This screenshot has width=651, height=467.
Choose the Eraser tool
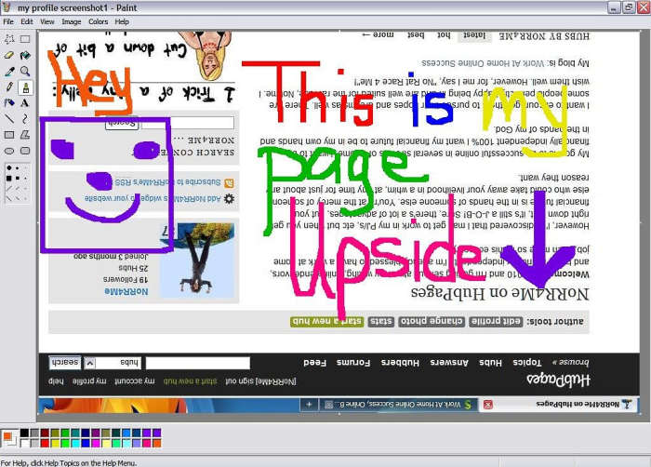coord(9,55)
